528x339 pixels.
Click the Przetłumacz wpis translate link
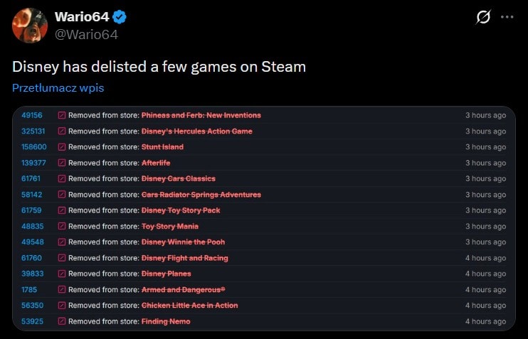[x=58, y=88]
